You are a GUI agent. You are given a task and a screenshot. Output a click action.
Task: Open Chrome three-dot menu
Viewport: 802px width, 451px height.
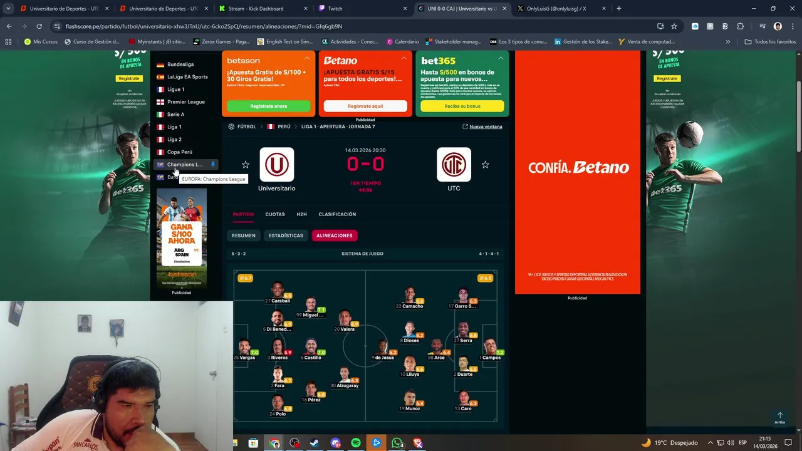[x=792, y=26]
